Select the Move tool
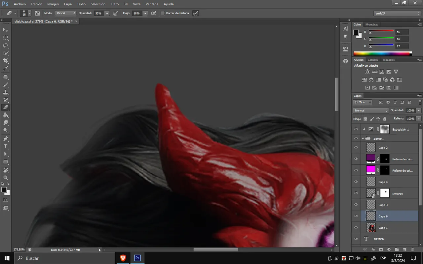 6,30
